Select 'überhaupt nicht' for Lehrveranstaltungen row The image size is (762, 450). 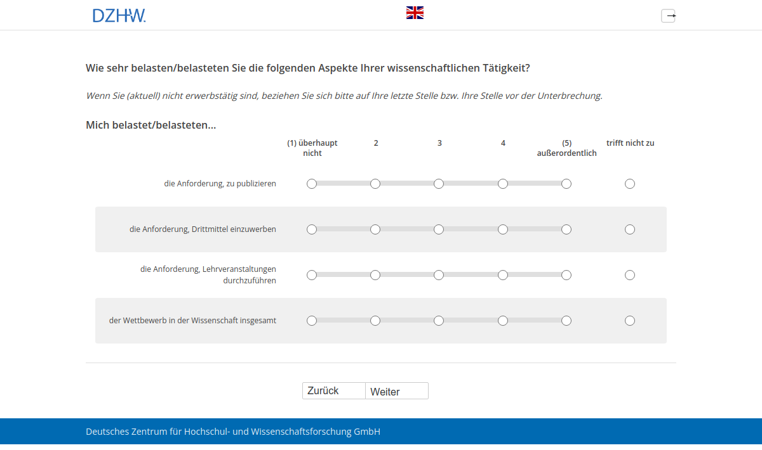pos(312,274)
